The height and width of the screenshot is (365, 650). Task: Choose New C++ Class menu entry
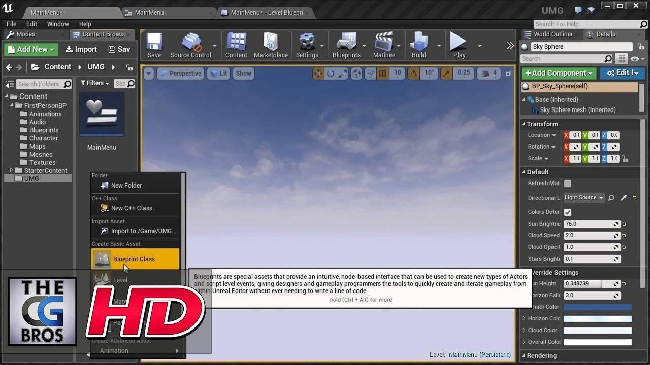click(135, 208)
